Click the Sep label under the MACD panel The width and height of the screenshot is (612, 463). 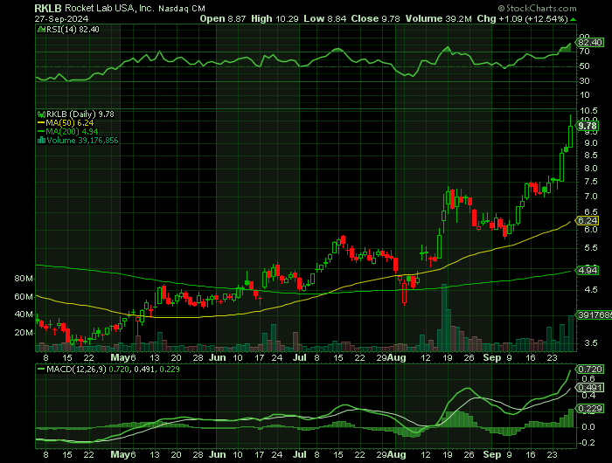point(491,454)
